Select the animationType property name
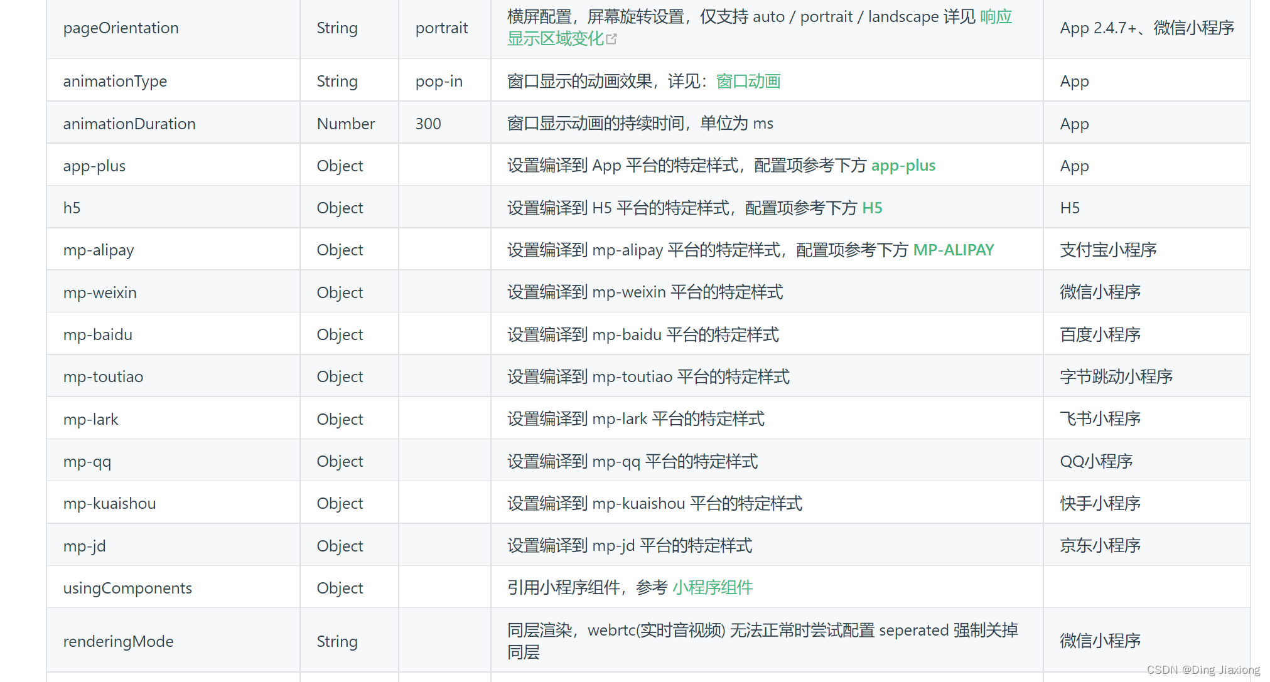 (115, 82)
